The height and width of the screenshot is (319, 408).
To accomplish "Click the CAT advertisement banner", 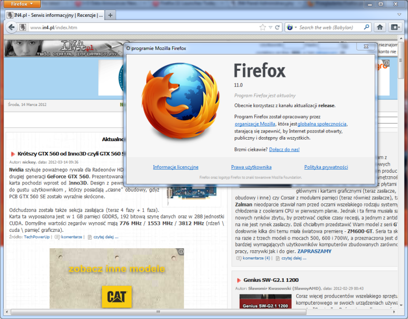I will tap(117, 278).
